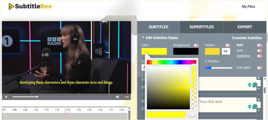268x120 pixels.
Task: Mute the video volume
Action: [x=117, y=97]
